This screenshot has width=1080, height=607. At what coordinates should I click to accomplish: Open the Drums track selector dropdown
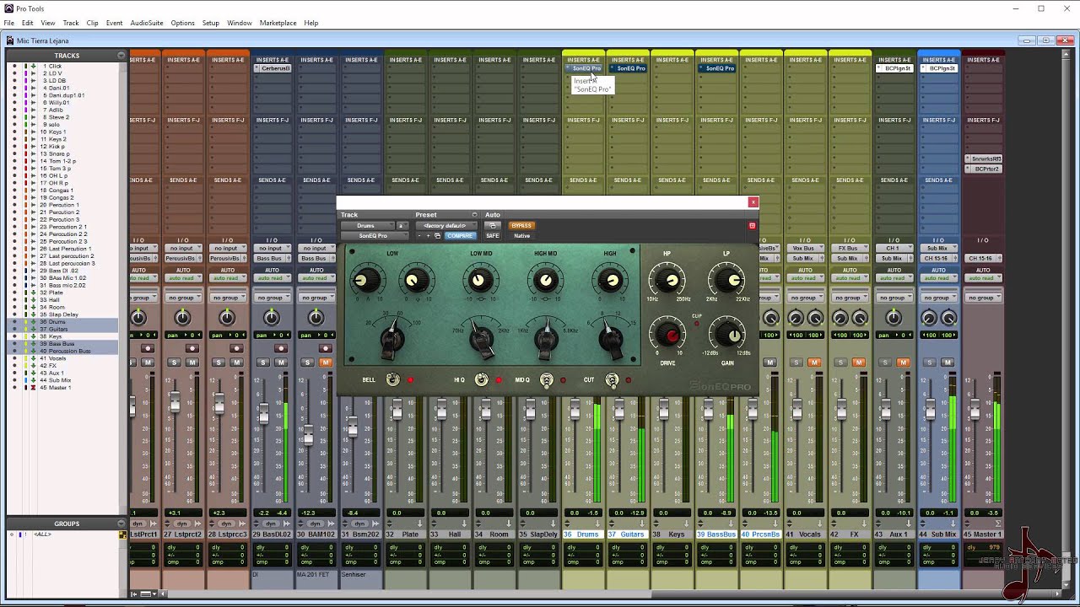pyautogui.click(x=368, y=225)
